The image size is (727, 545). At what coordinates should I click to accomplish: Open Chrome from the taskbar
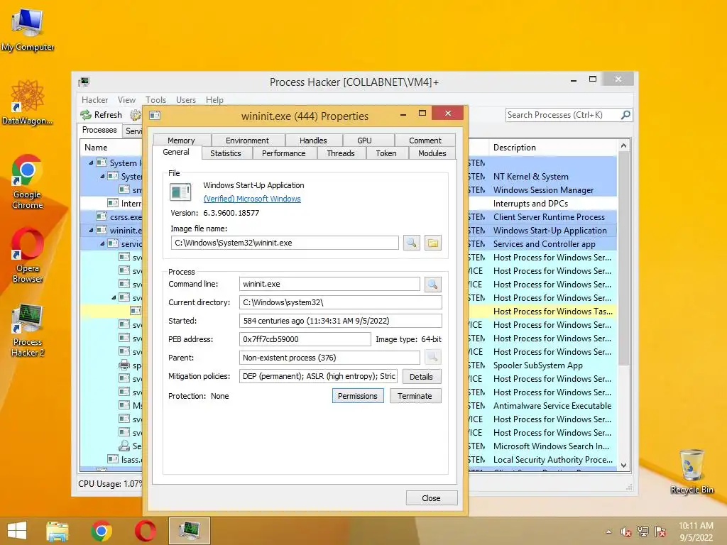[x=102, y=531]
